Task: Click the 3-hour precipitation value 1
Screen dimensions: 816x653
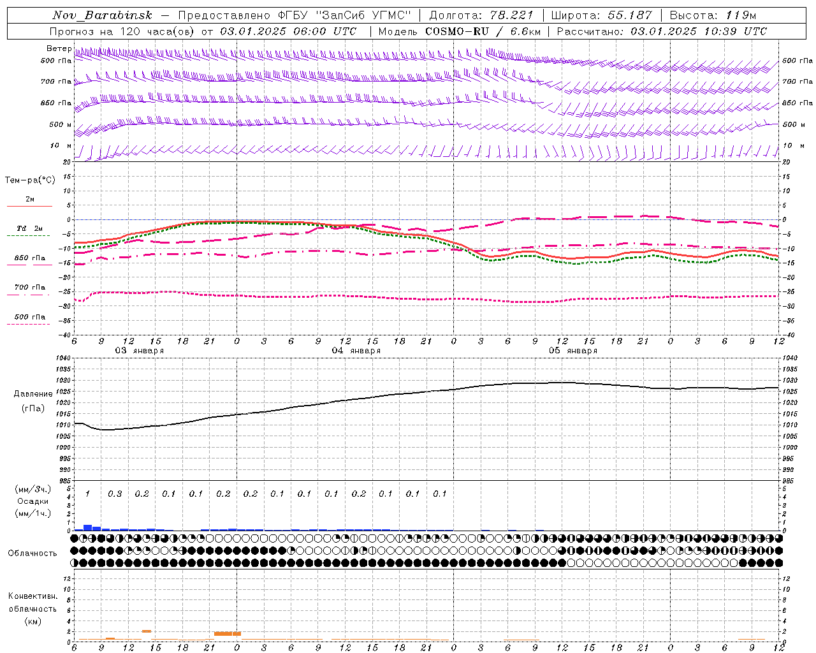Action: pyautogui.click(x=87, y=494)
